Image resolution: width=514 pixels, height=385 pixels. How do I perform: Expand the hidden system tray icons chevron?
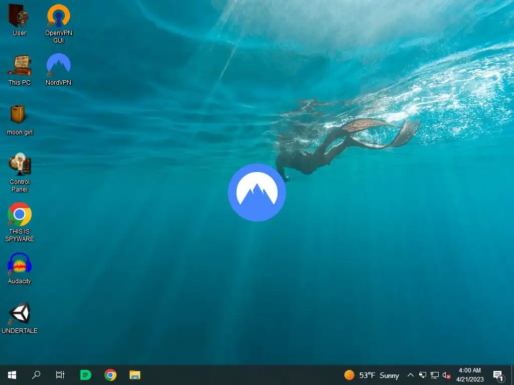411,375
